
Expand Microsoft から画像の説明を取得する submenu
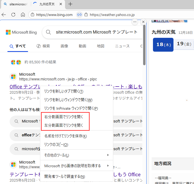(76, 166)
